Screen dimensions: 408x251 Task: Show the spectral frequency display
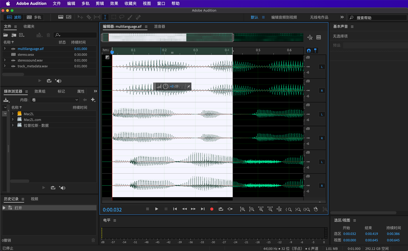click(x=61, y=17)
